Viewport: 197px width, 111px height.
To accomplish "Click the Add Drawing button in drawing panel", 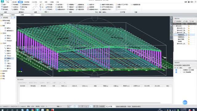I will 178,21.
